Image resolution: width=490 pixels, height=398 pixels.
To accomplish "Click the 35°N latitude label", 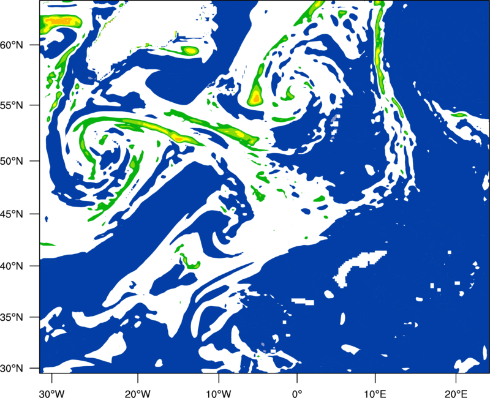I will (x=12, y=317).
